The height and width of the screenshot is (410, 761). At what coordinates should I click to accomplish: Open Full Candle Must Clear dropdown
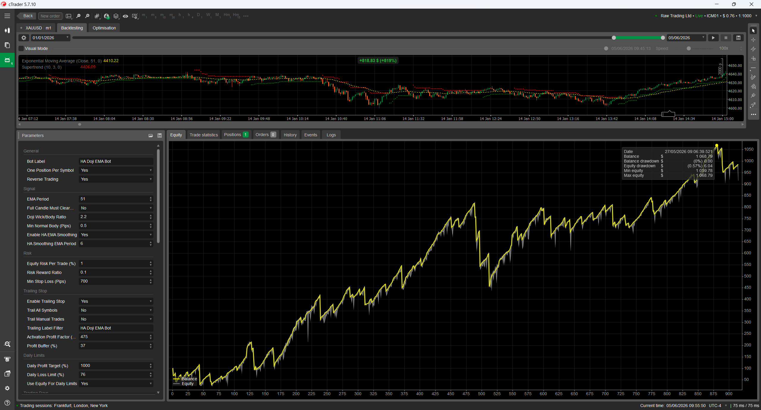[x=116, y=208]
